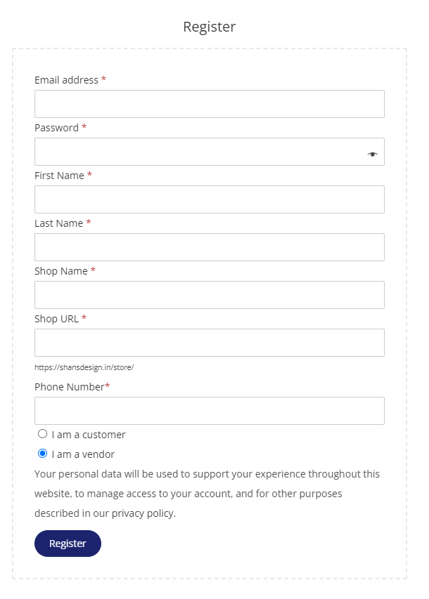Screen dimensions: 429x599
Task: Focus the Last Name input box
Action: [x=210, y=247]
